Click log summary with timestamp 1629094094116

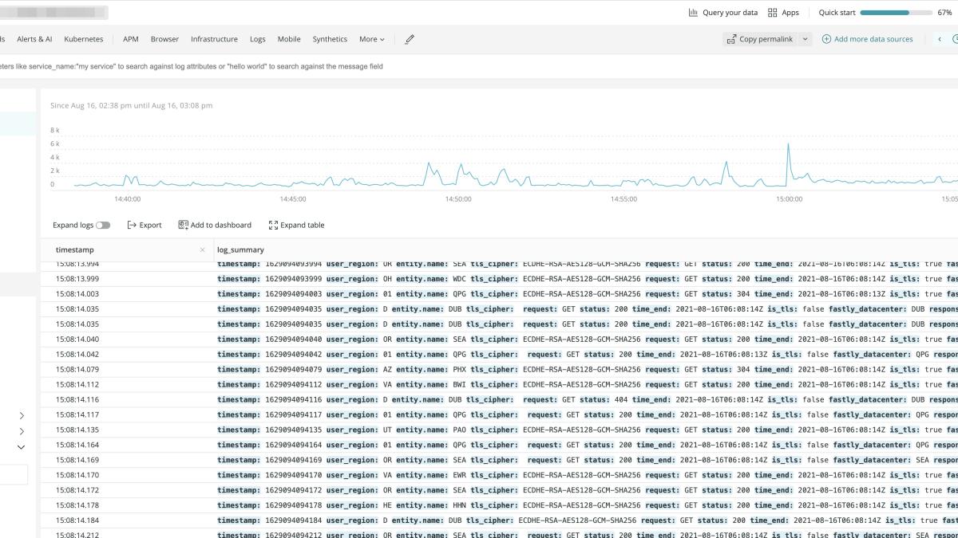pos(588,400)
